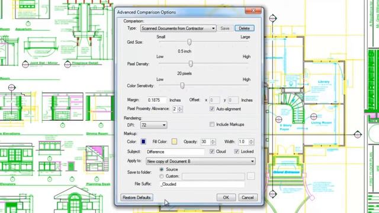
Task: Enable the Include Markups checkbox
Action: pyautogui.click(x=212, y=124)
